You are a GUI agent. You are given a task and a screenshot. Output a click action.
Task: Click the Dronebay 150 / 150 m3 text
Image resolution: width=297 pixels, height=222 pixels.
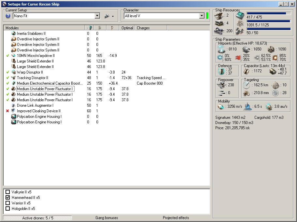[234, 123]
